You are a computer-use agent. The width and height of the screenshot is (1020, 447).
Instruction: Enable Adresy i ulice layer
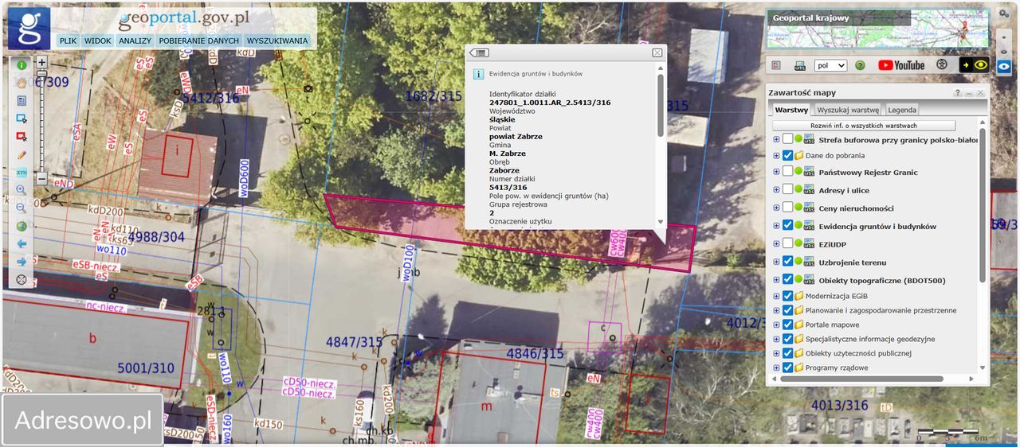pos(788,190)
